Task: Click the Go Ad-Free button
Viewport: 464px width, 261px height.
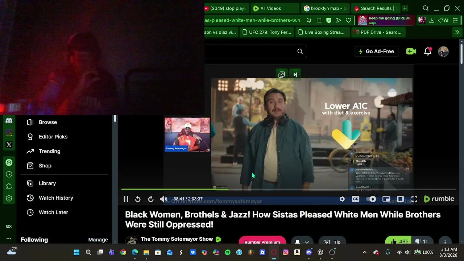Action: (376, 51)
